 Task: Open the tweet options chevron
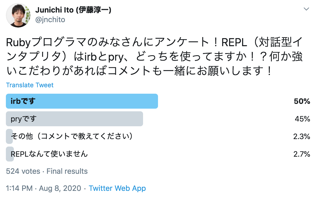click(x=306, y=9)
